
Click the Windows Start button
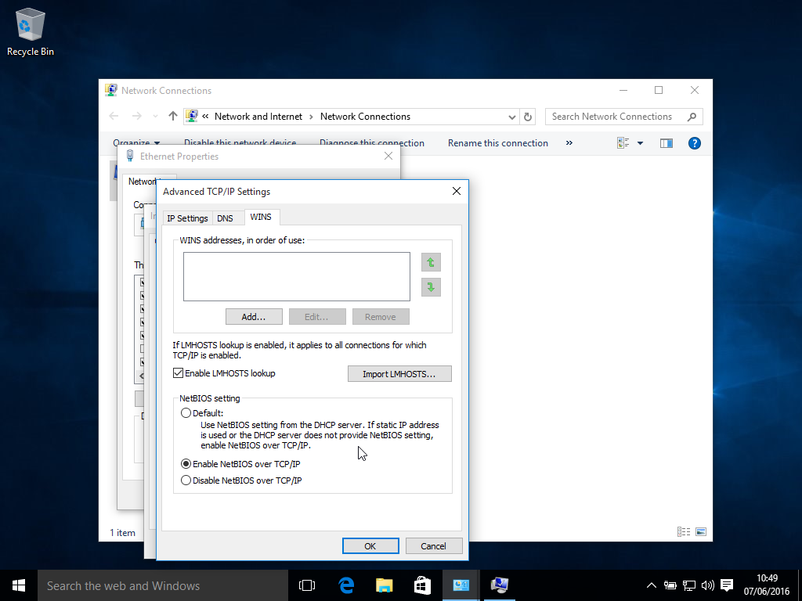[x=19, y=585]
